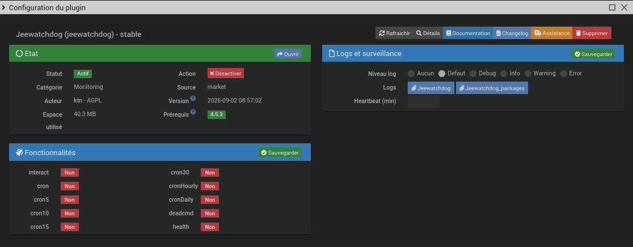
Task: Click the Etat panel spinner icon
Action: 19,53
